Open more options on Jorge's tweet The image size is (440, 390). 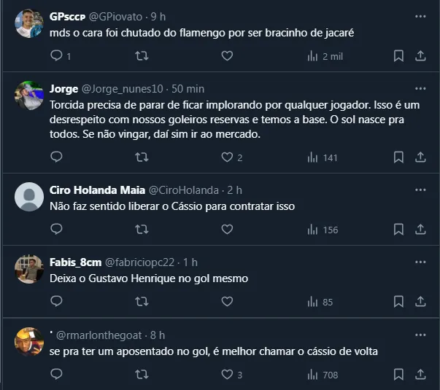(x=420, y=89)
